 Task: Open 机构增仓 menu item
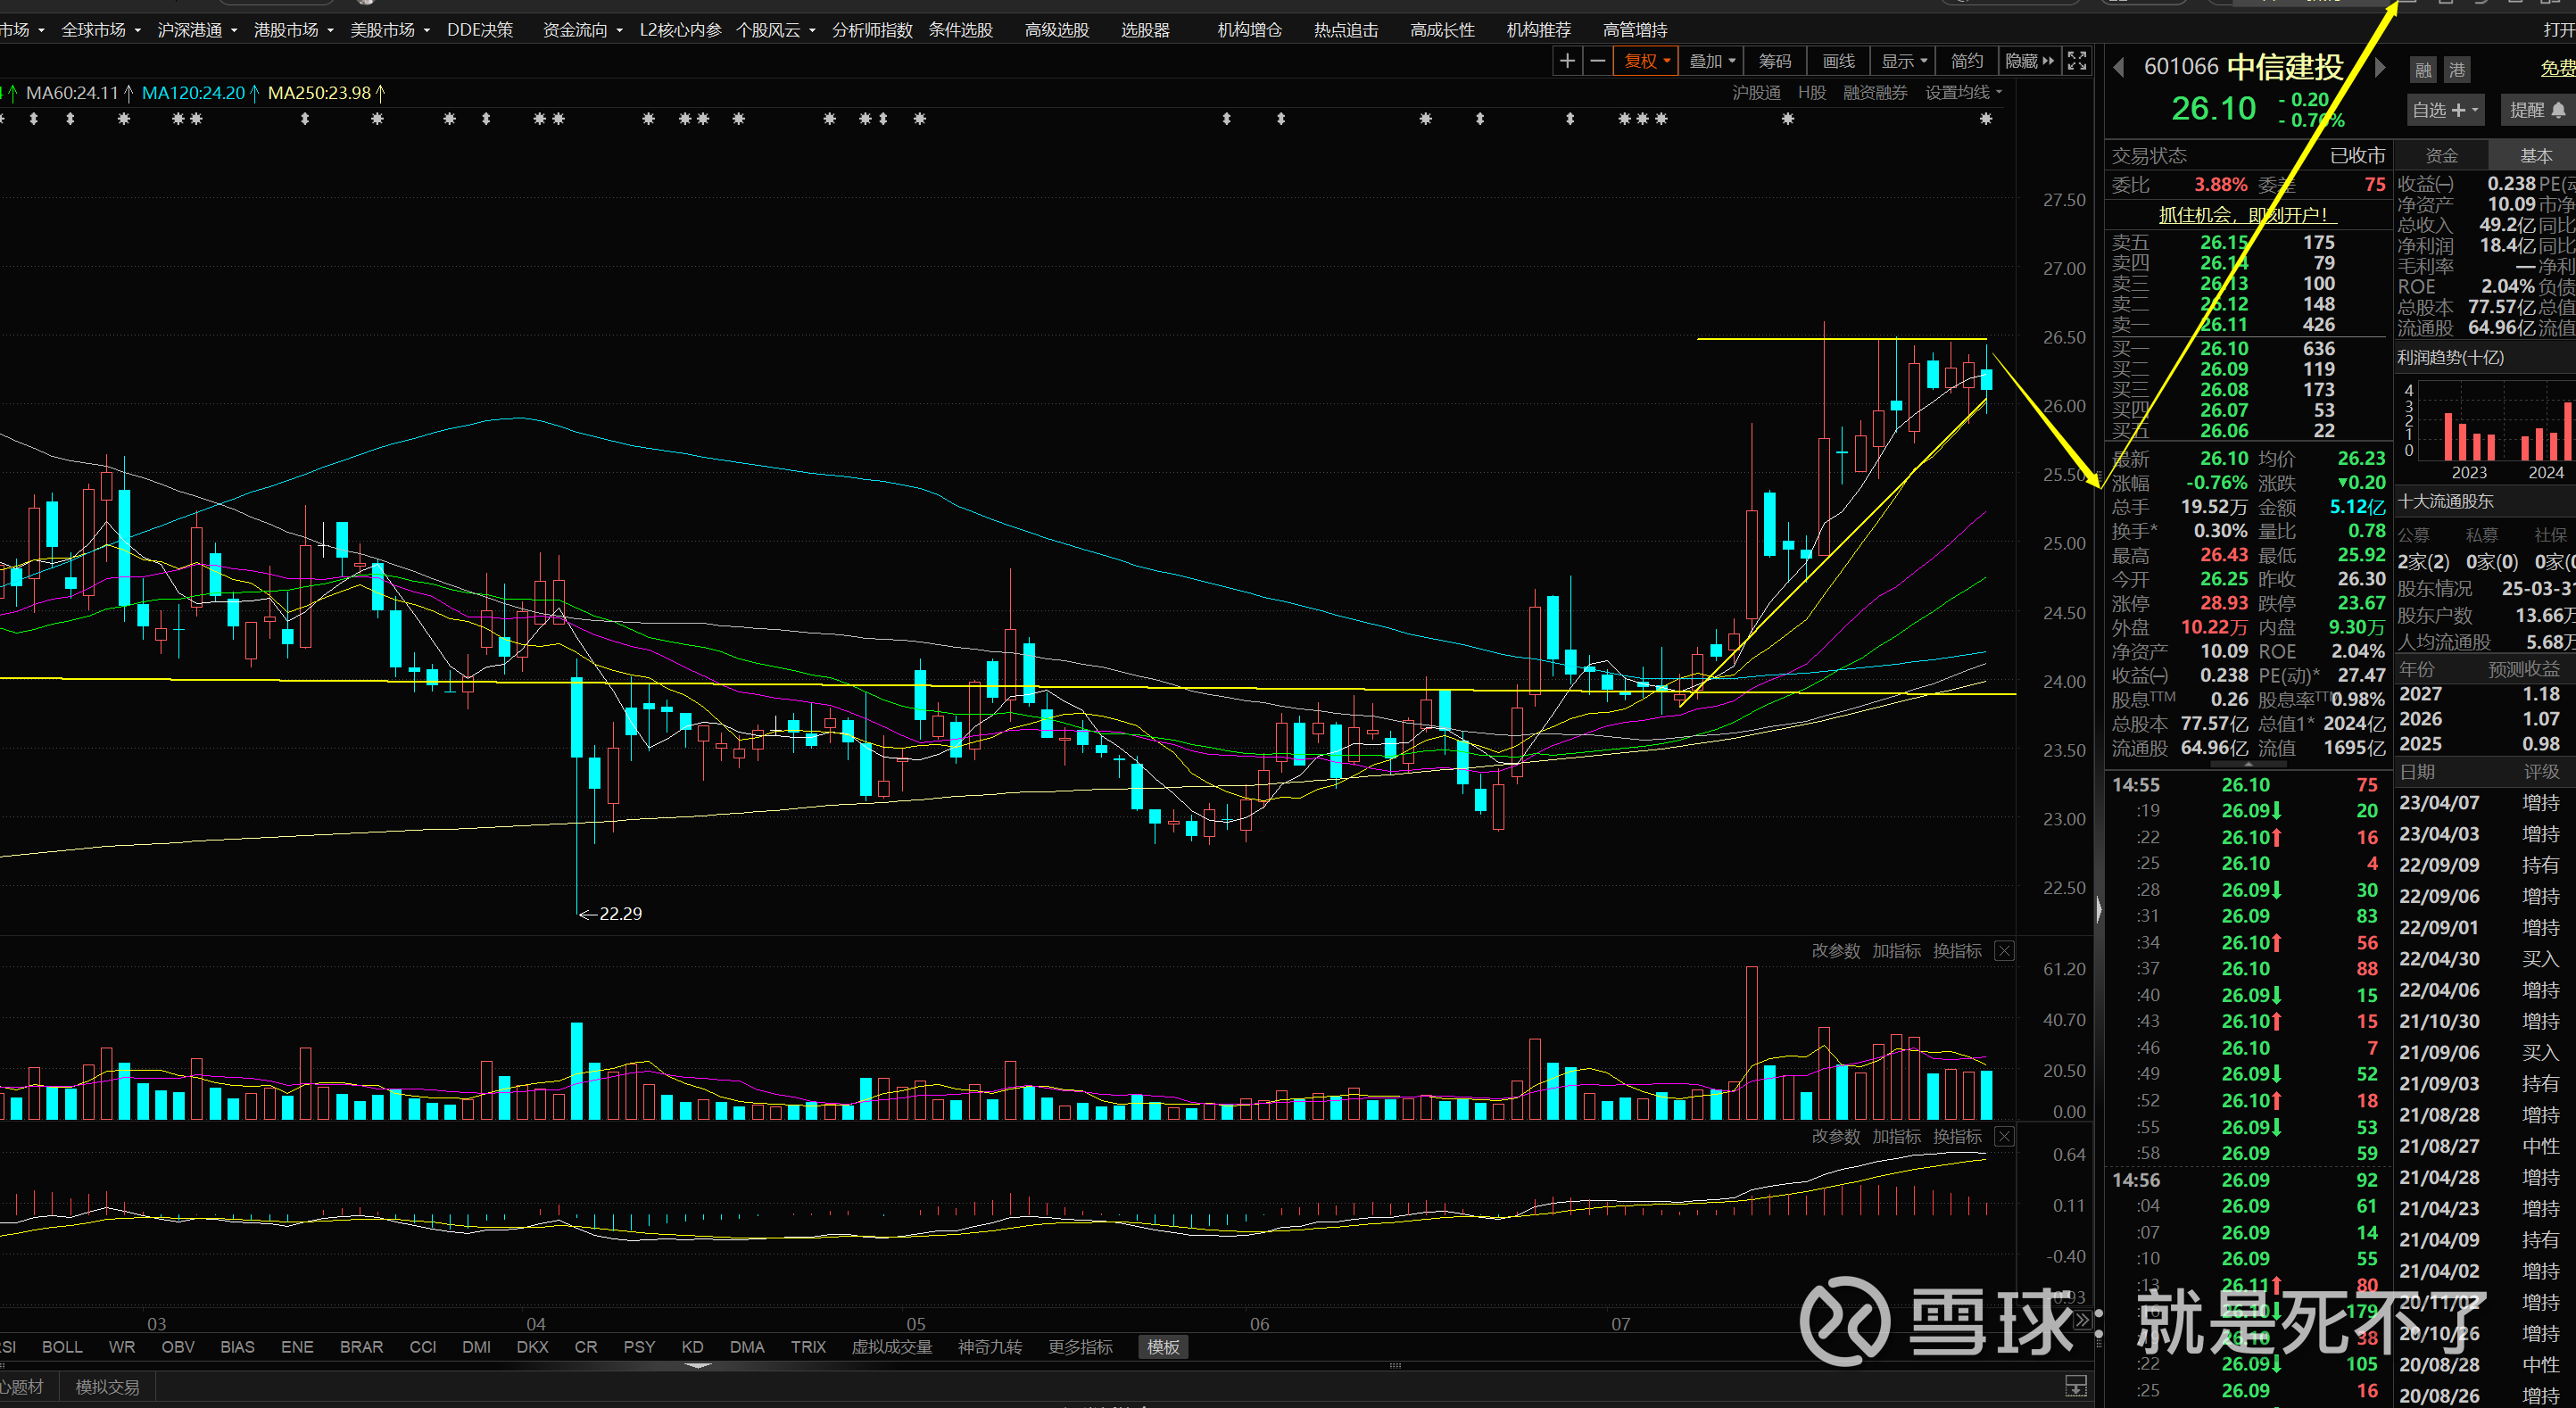pyautogui.click(x=1249, y=30)
